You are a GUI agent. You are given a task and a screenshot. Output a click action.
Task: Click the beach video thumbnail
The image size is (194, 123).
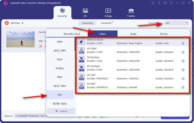[x=21, y=39]
